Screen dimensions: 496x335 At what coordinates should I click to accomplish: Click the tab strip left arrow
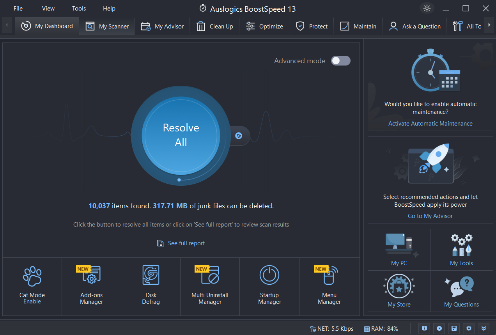pos(7,26)
